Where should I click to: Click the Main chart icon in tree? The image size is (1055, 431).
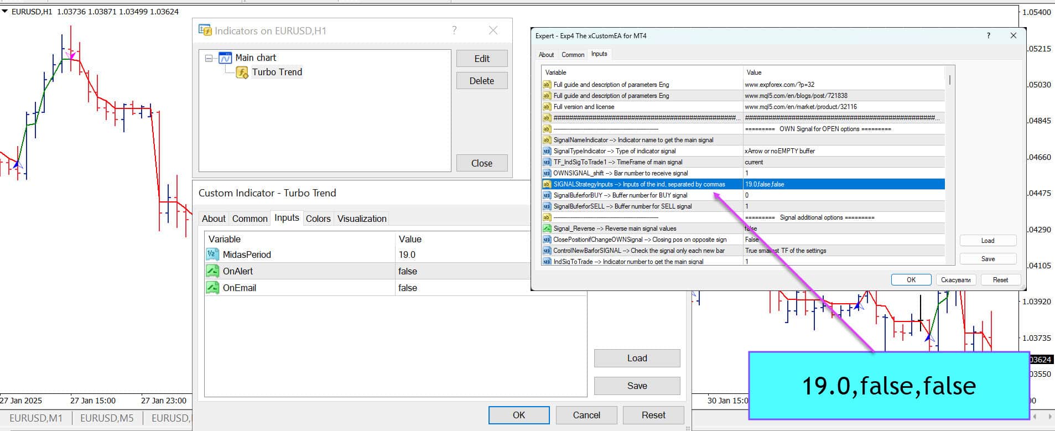click(x=225, y=58)
